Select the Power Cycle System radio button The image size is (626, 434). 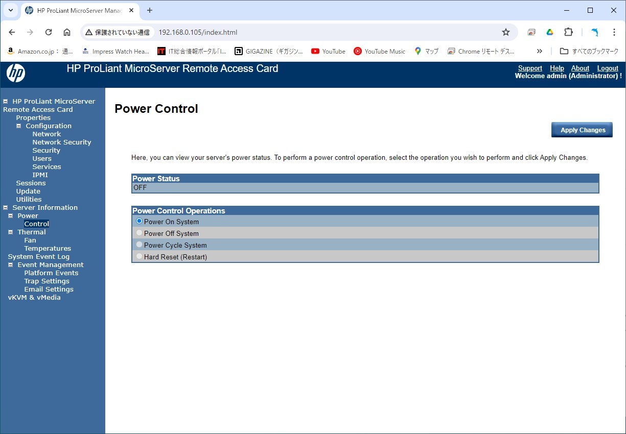139,245
